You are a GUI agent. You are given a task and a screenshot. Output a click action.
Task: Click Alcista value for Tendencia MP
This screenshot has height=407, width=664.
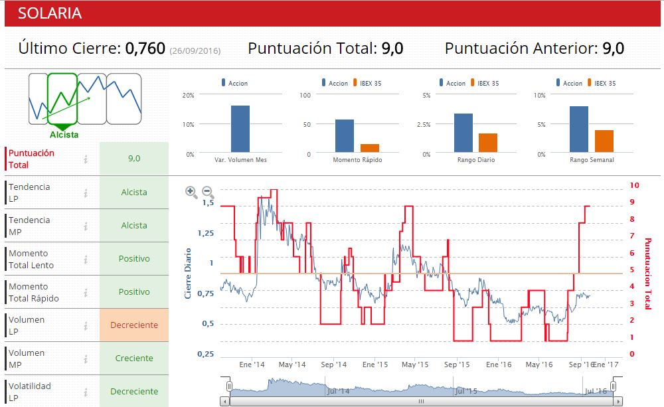point(134,226)
